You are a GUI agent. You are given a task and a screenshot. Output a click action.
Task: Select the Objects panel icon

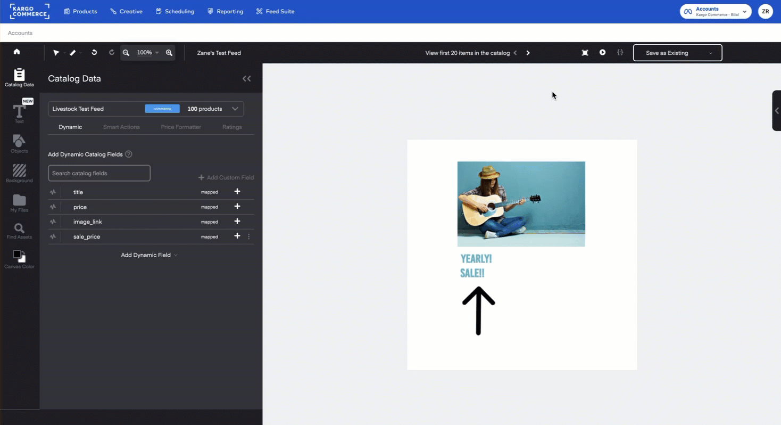(x=19, y=141)
